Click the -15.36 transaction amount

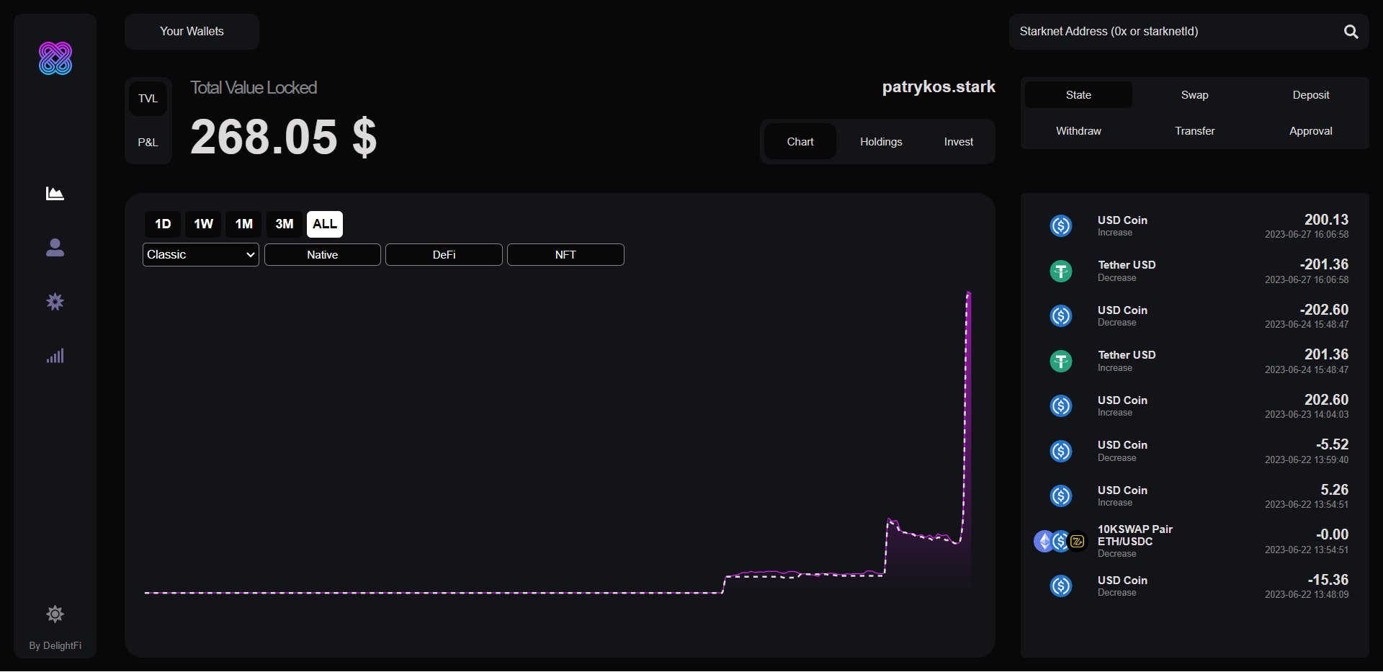coord(1328,580)
